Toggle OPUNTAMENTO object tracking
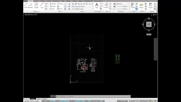Viewport: 181px width, 102px height. tap(80, 101)
